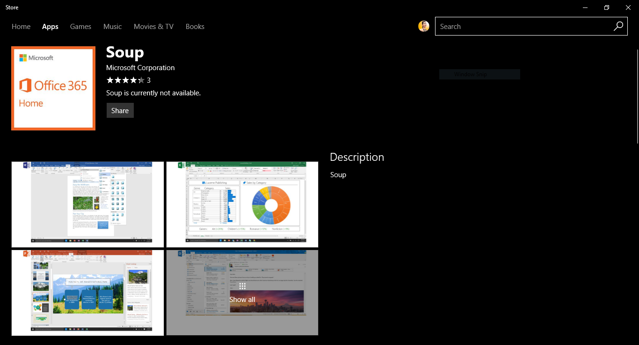The image size is (639, 345).
Task: Click the star rating for Soup
Action: 125,80
